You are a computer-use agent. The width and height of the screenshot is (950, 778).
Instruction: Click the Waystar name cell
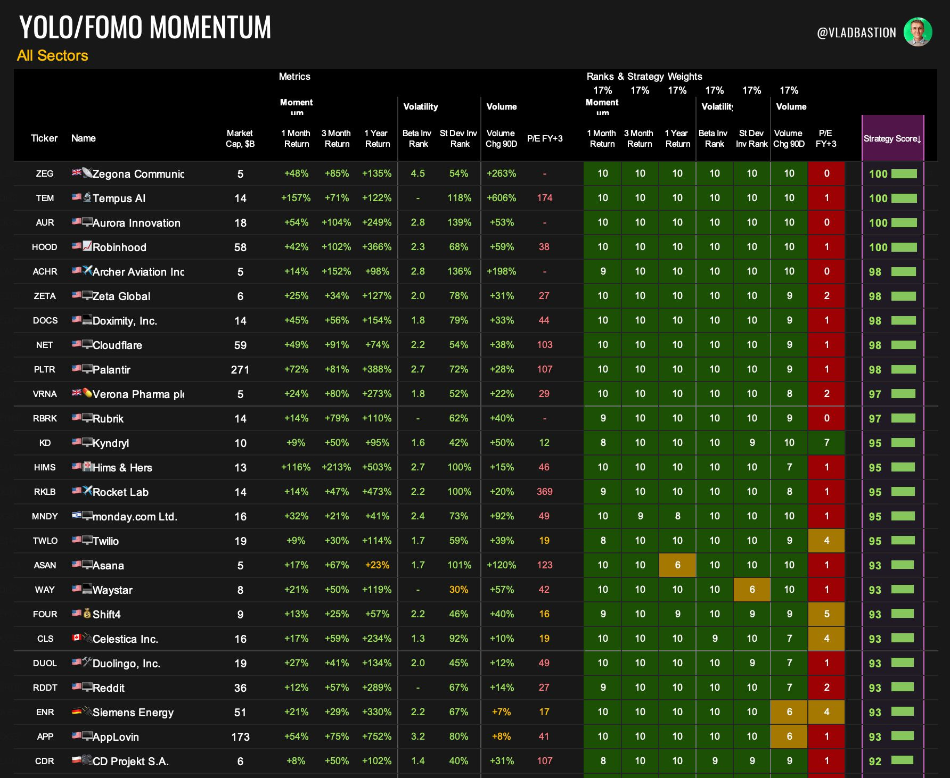pyautogui.click(x=112, y=590)
